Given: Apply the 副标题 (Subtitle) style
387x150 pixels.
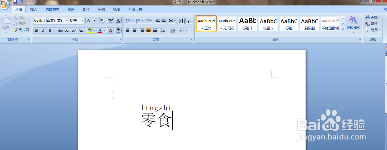Looking at the screenshot, I should pyautogui.click(x=310, y=24).
